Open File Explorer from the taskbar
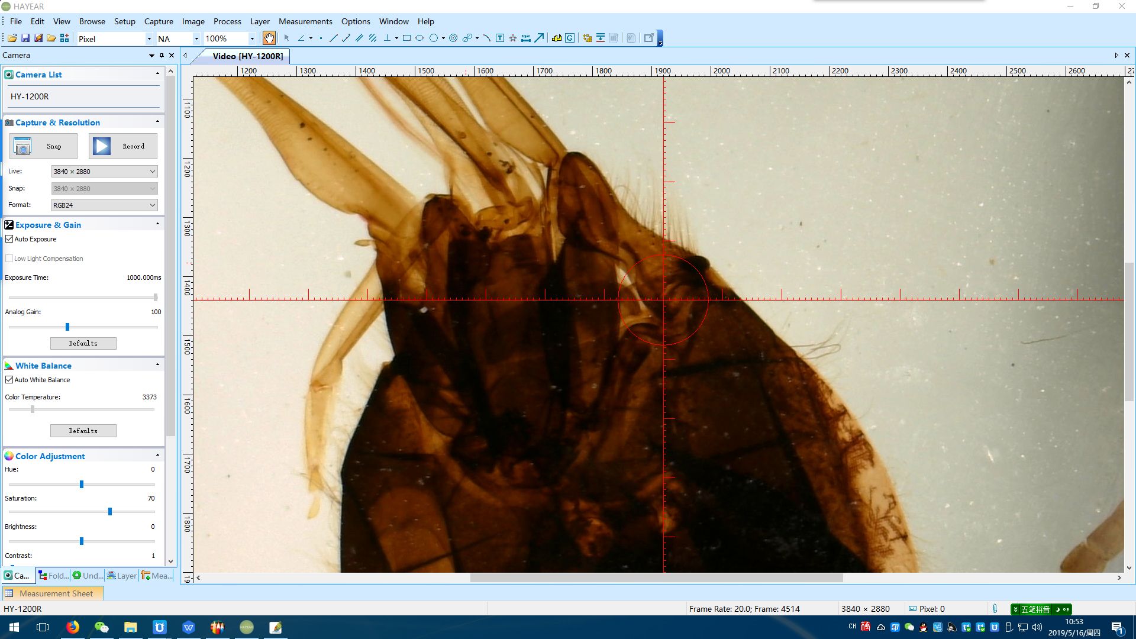Image resolution: width=1136 pixels, height=639 pixels. pyautogui.click(x=131, y=627)
